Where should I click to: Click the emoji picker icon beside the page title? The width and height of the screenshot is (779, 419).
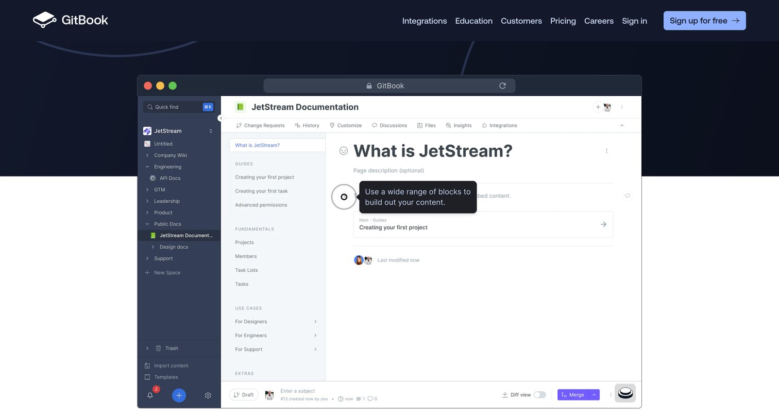click(x=344, y=151)
